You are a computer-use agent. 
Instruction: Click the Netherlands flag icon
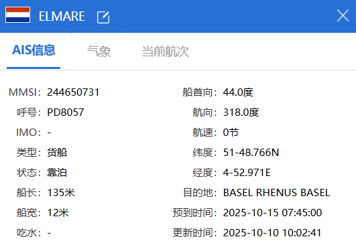[17, 15]
